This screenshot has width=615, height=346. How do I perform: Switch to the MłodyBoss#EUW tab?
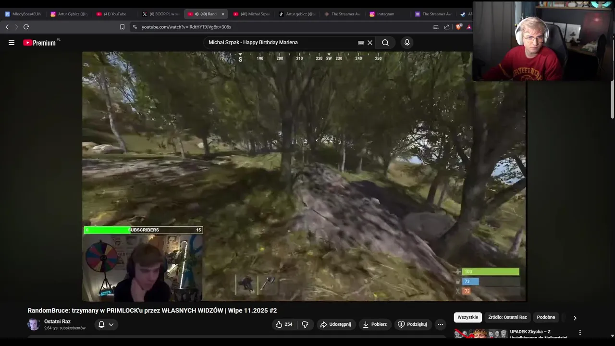23,14
